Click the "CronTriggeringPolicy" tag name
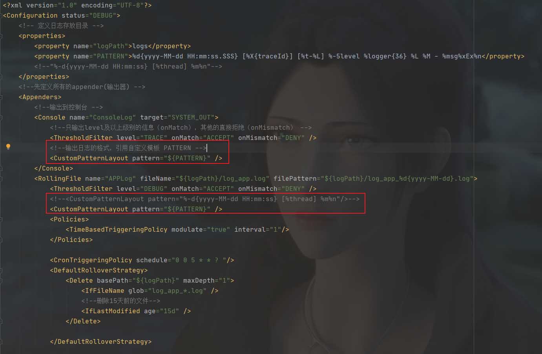The width and height of the screenshot is (542, 354). (93, 260)
